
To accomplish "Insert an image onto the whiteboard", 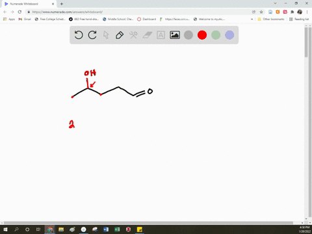I will pyautogui.click(x=175, y=35).
